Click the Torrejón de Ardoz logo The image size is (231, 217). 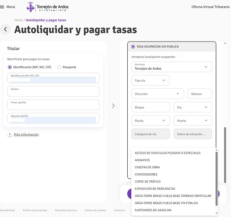[x=47, y=7]
